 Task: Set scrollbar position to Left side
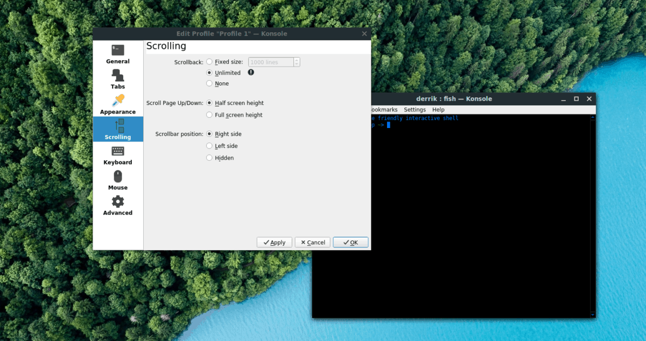point(222,146)
